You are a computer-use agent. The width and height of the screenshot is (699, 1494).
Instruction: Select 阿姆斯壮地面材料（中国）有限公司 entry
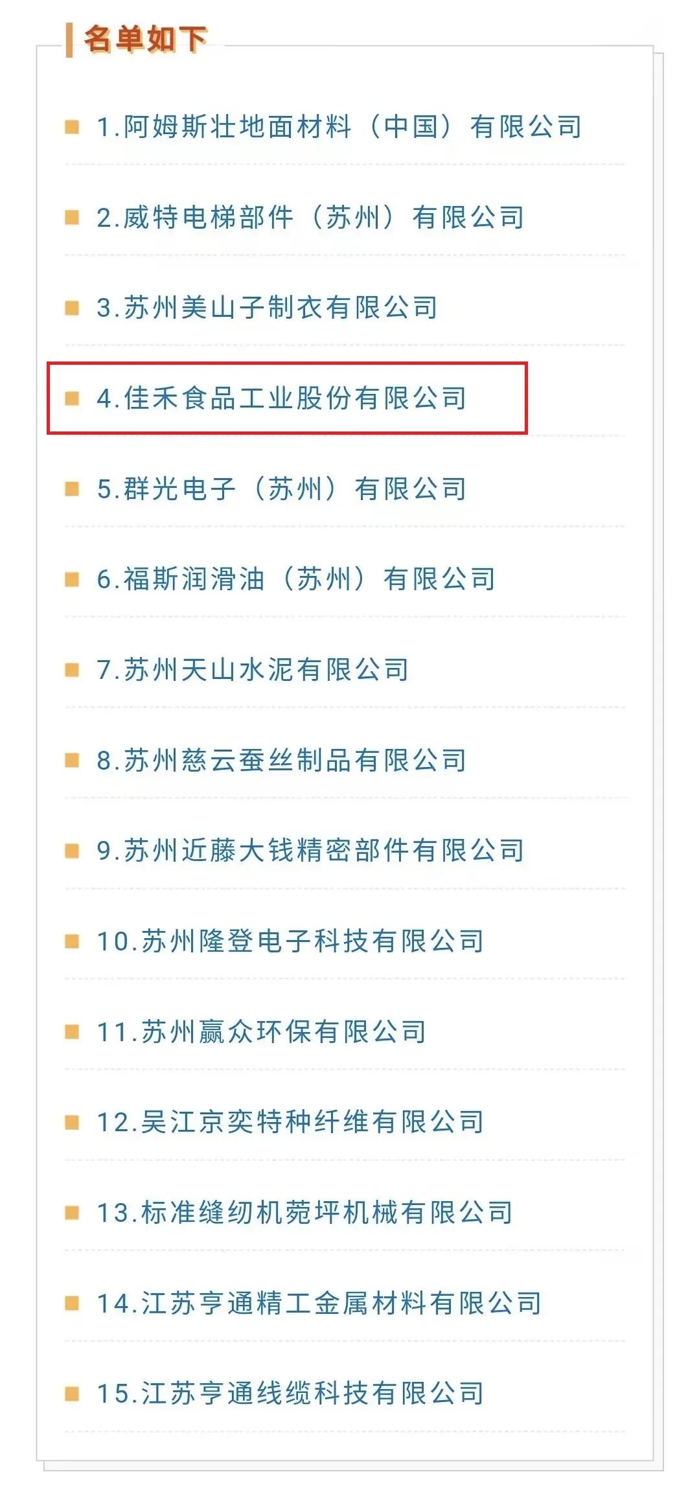tap(339, 126)
